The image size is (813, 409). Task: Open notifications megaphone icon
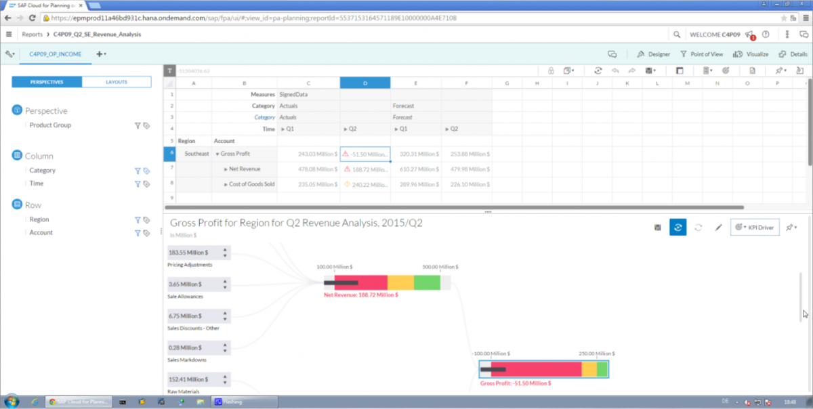tap(749, 34)
